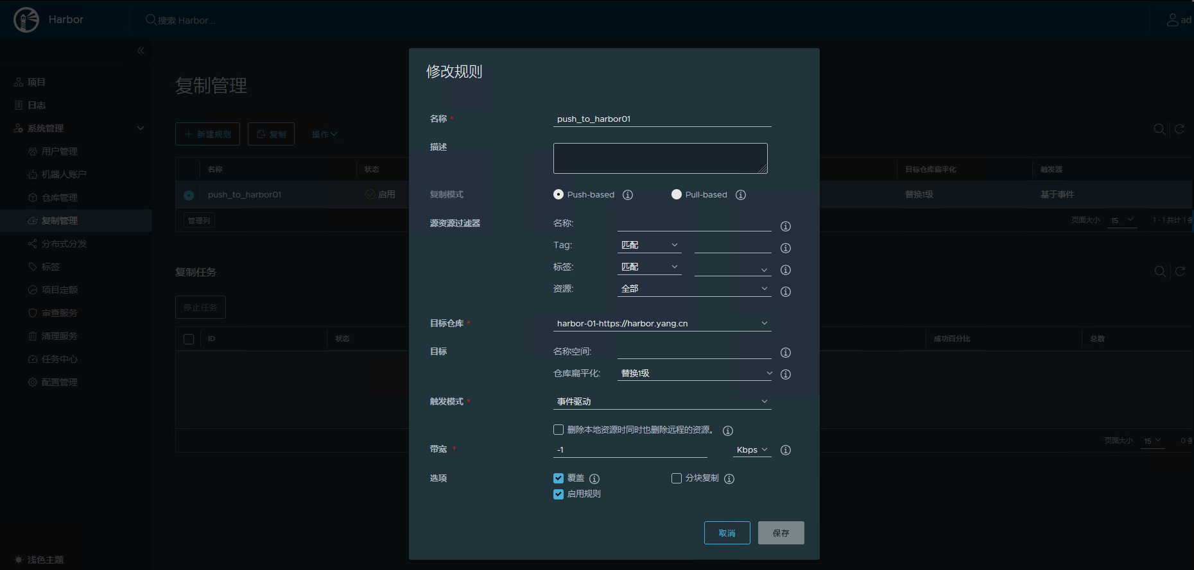Check the 分块复制 checkbox

(677, 478)
